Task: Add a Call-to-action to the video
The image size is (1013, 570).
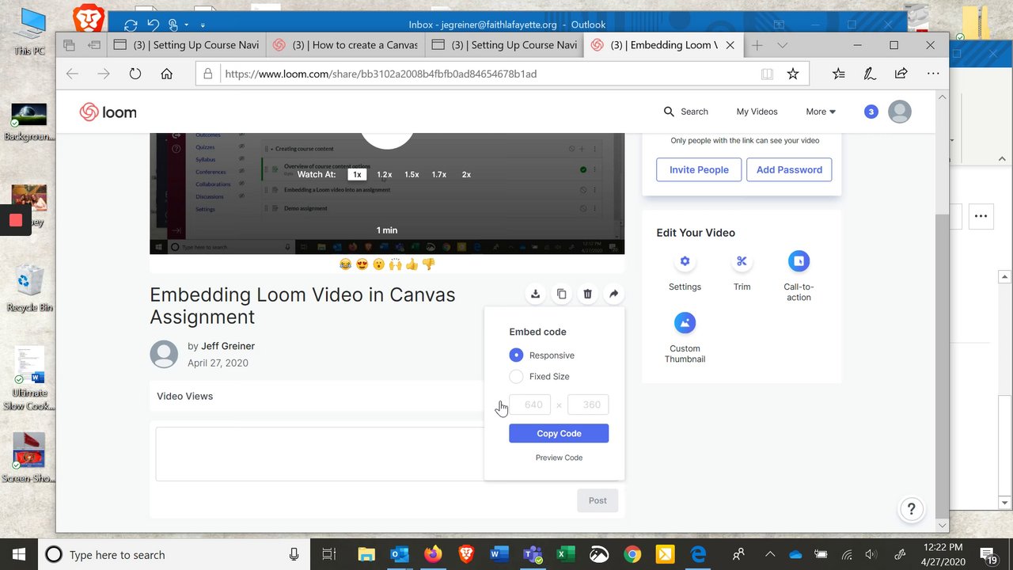Action: 799,261
